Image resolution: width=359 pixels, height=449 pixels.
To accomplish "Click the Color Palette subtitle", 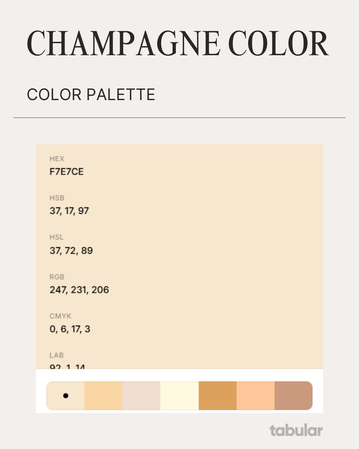I will (91, 94).
